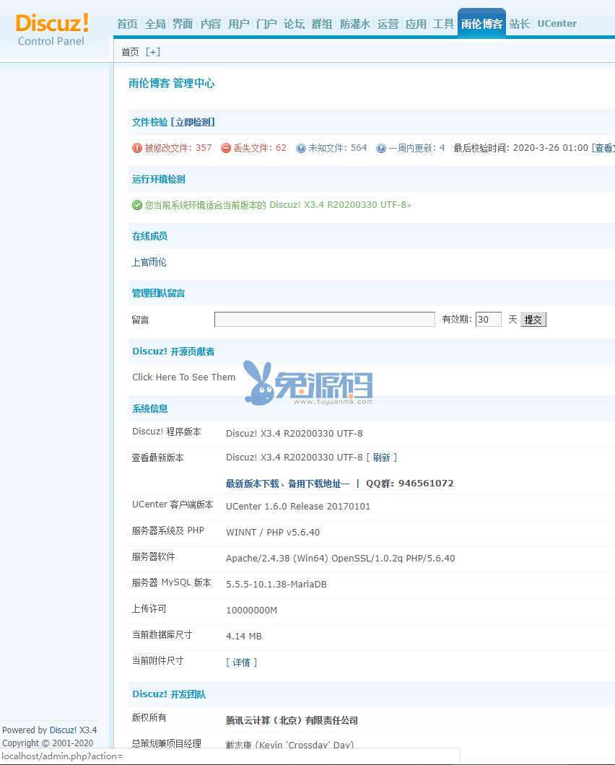Click 系统信息 section heading
Viewport: 615px width, 765px height.
[150, 409]
